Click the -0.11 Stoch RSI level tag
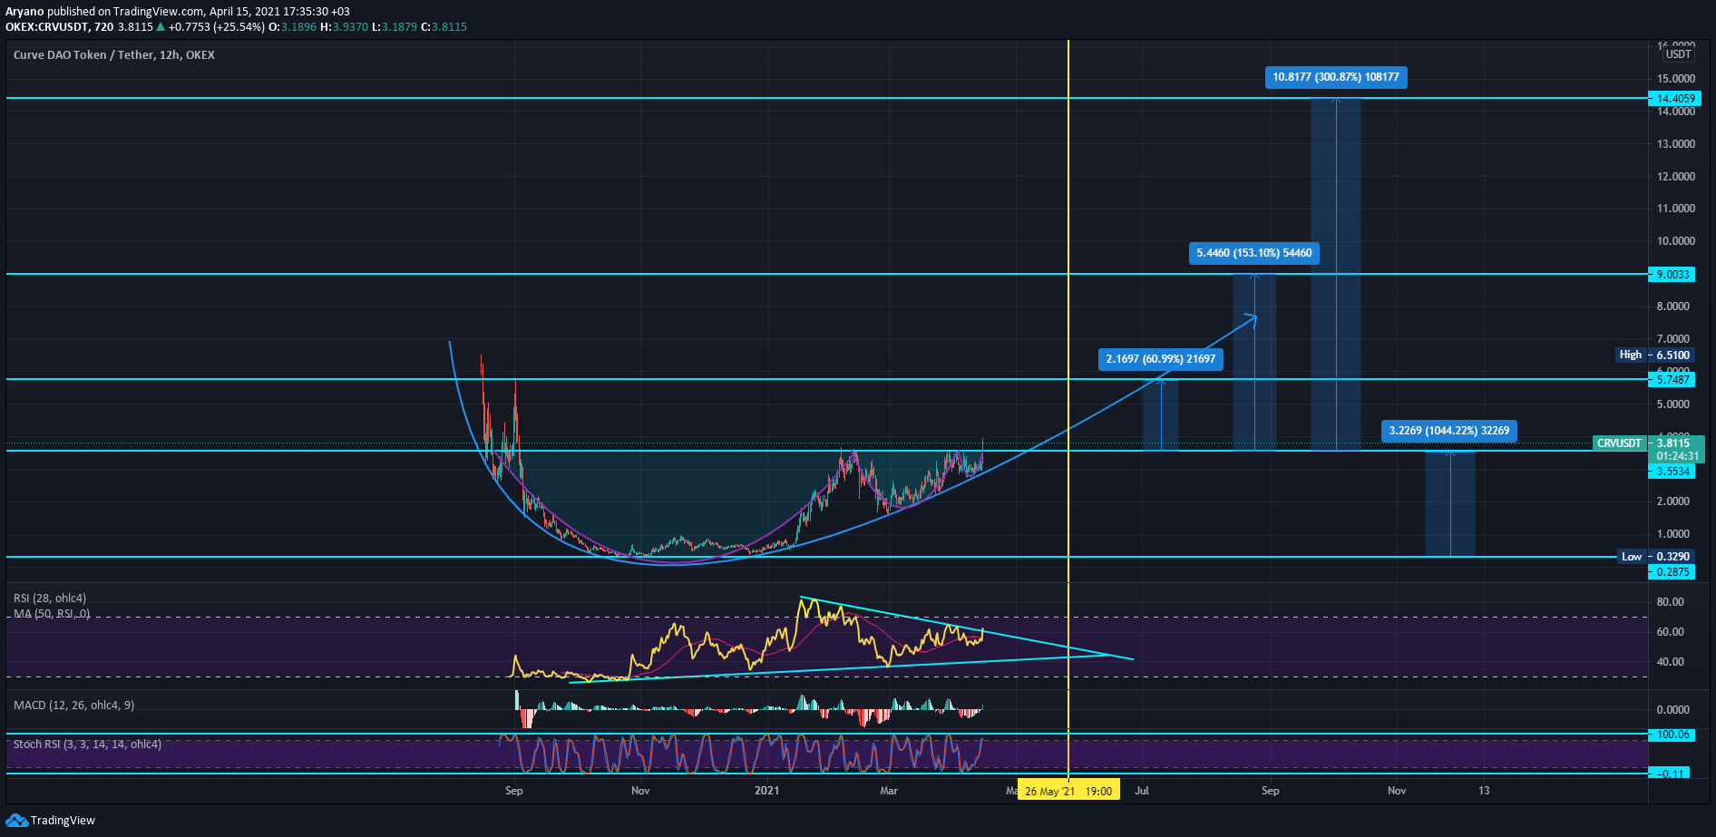This screenshot has height=837, width=1716. 1669,774
